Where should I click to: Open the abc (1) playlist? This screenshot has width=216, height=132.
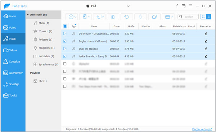[x=40, y=81]
